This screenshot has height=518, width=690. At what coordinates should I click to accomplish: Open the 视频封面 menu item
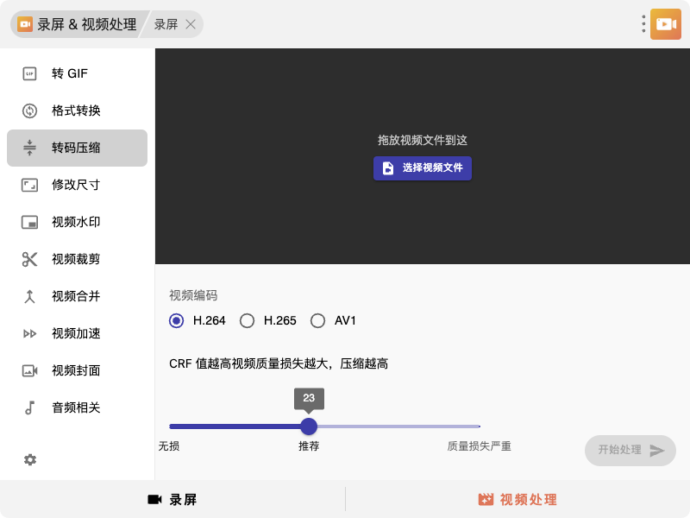[77, 370]
